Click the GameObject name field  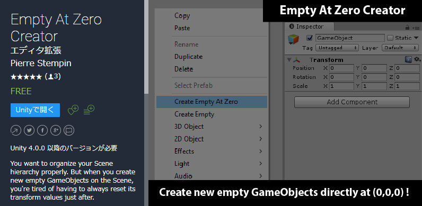tap(349, 38)
